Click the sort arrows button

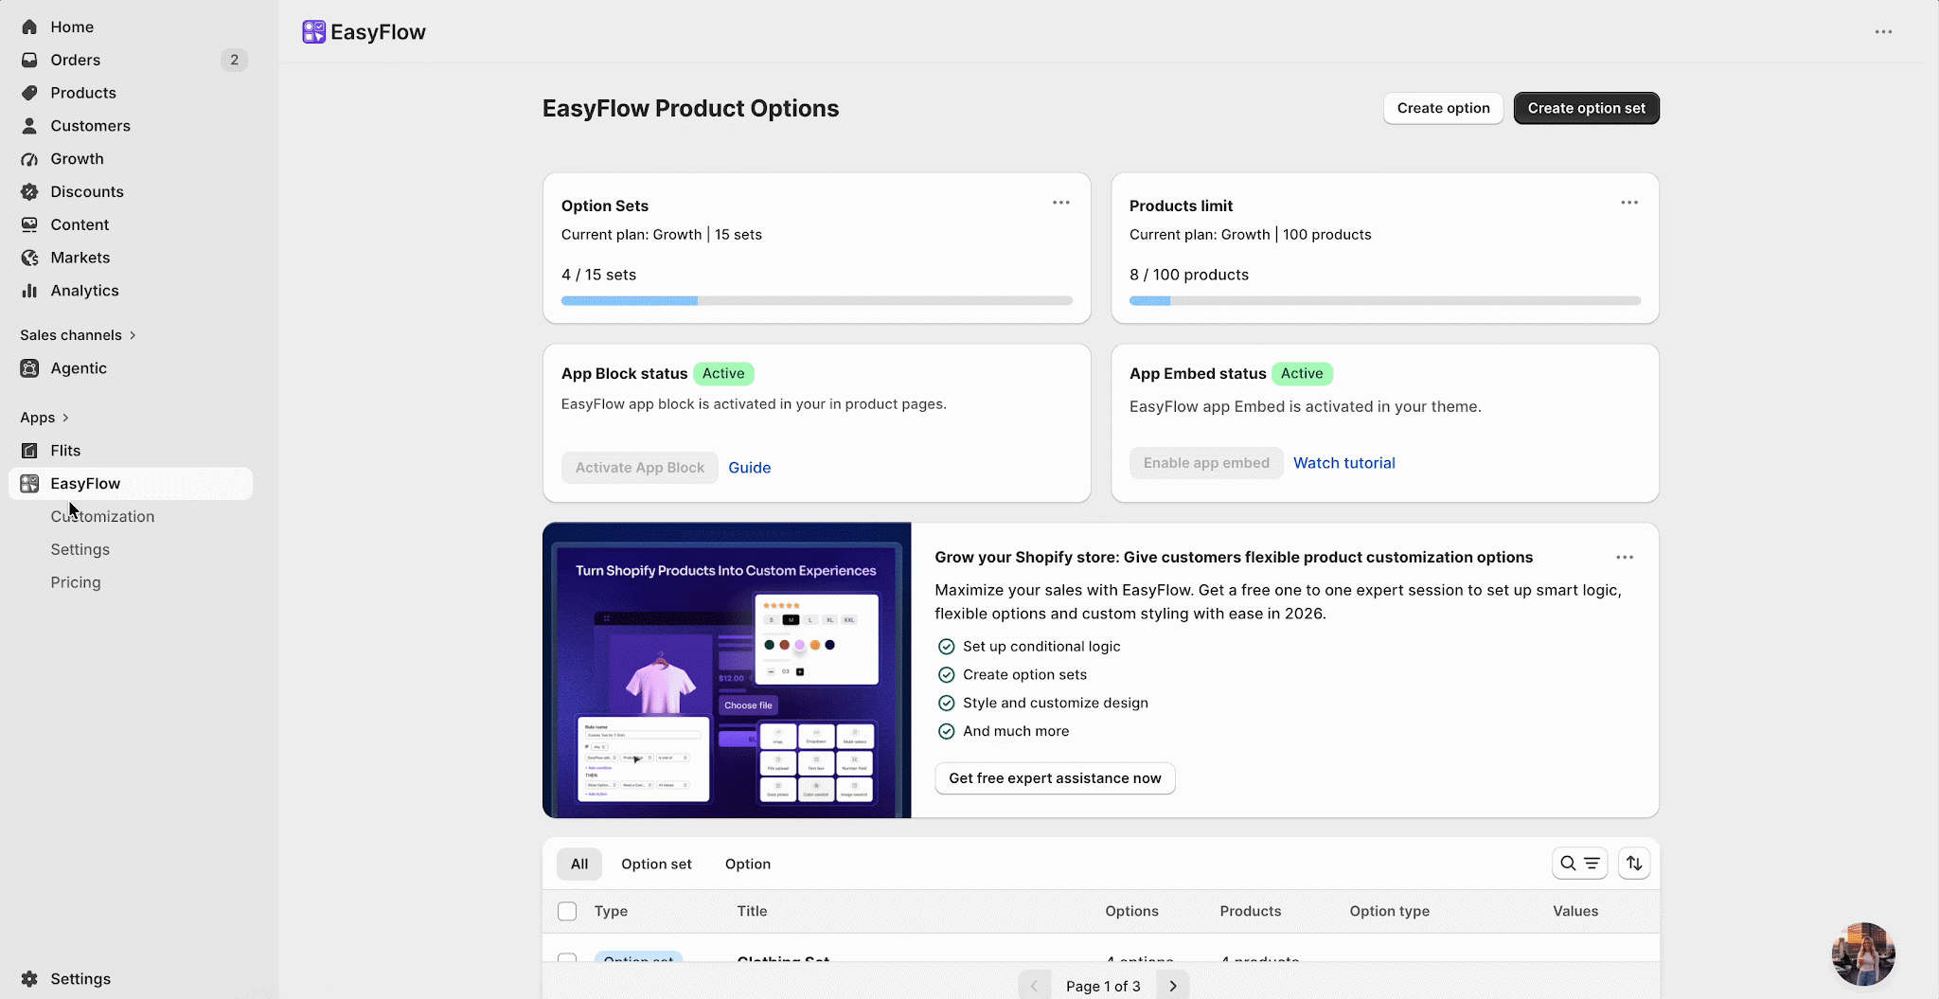tap(1634, 864)
